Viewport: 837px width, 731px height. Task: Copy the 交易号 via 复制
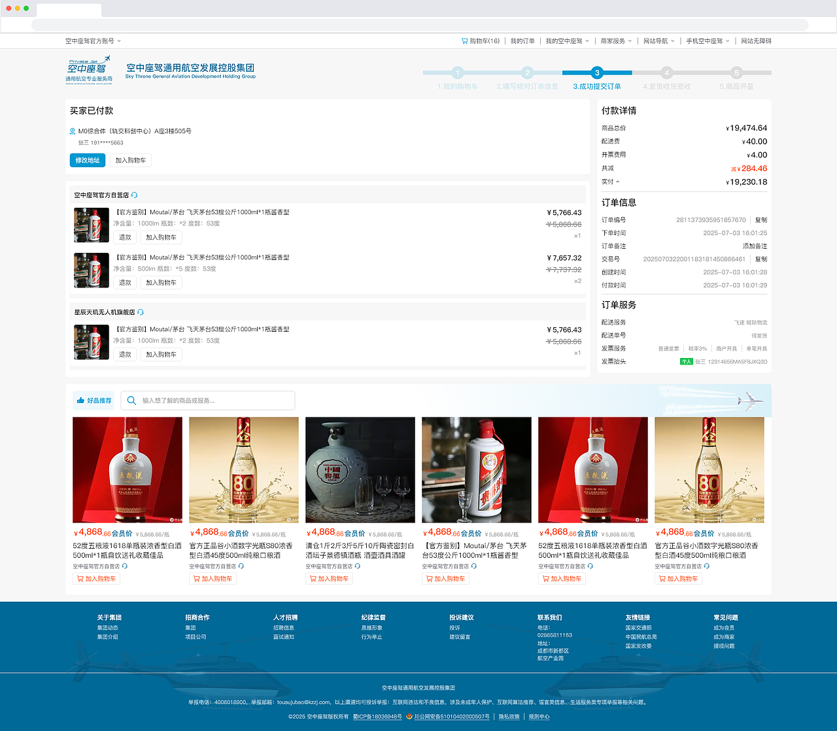761,259
